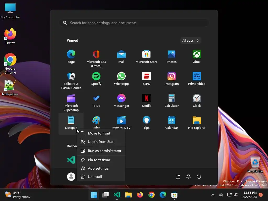Open Microsoft Store from pinned apps
The image size is (268, 201).
(x=147, y=57)
